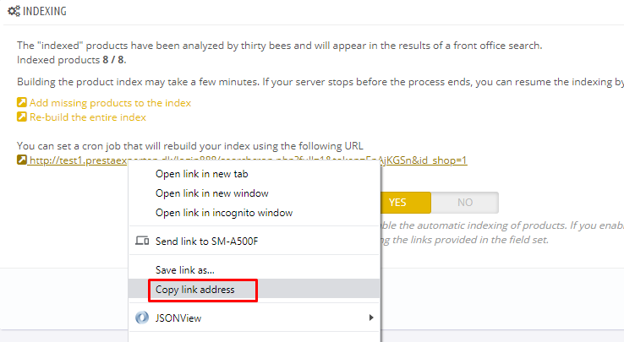Open the cron job URL link
This screenshot has width=624, height=342.
[x=248, y=160]
